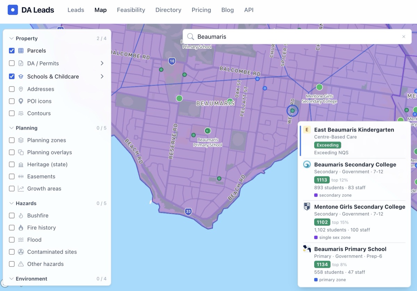Tick the Contours checkbox

click(x=12, y=113)
